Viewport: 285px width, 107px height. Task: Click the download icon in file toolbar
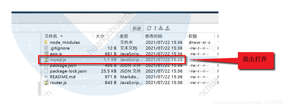coord(161,28)
